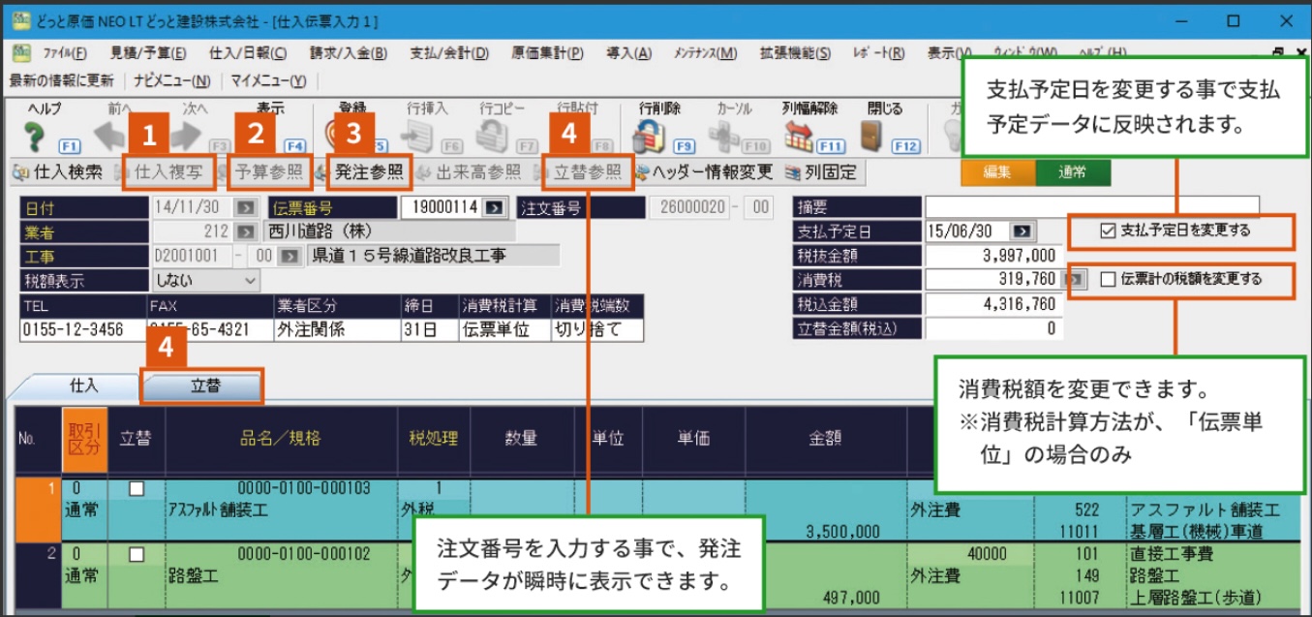Screen dimensions: 1312x617
Task: Click the 税処理 column header
Action: click(x=434, y=439)
